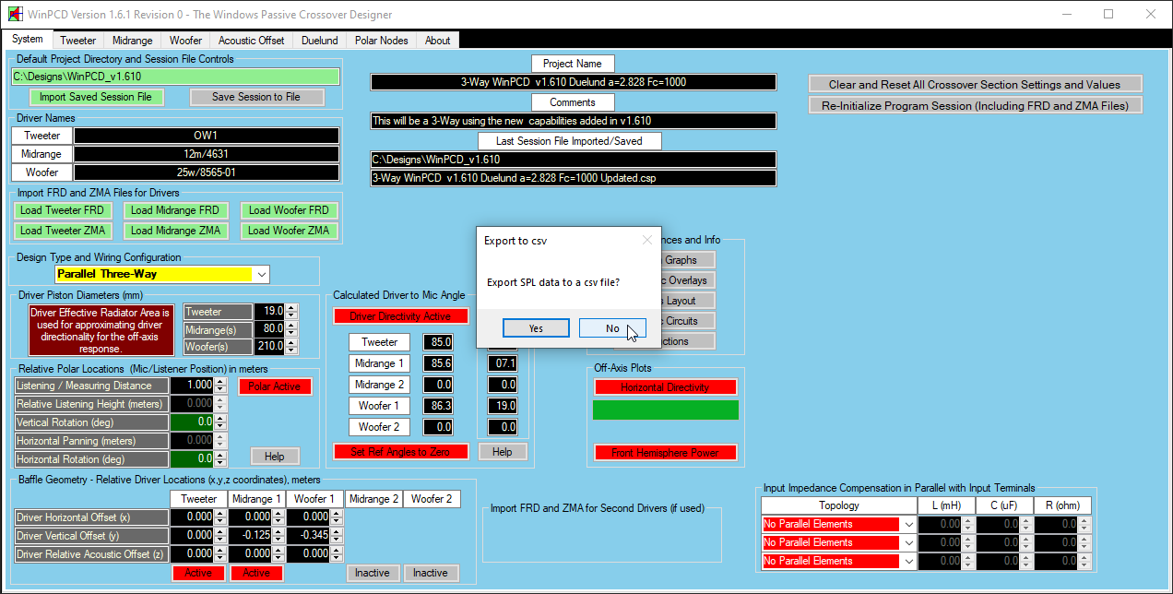Open the Polar Nodes tab
This screenshot has height=594, width=1173.
(381, 41)
